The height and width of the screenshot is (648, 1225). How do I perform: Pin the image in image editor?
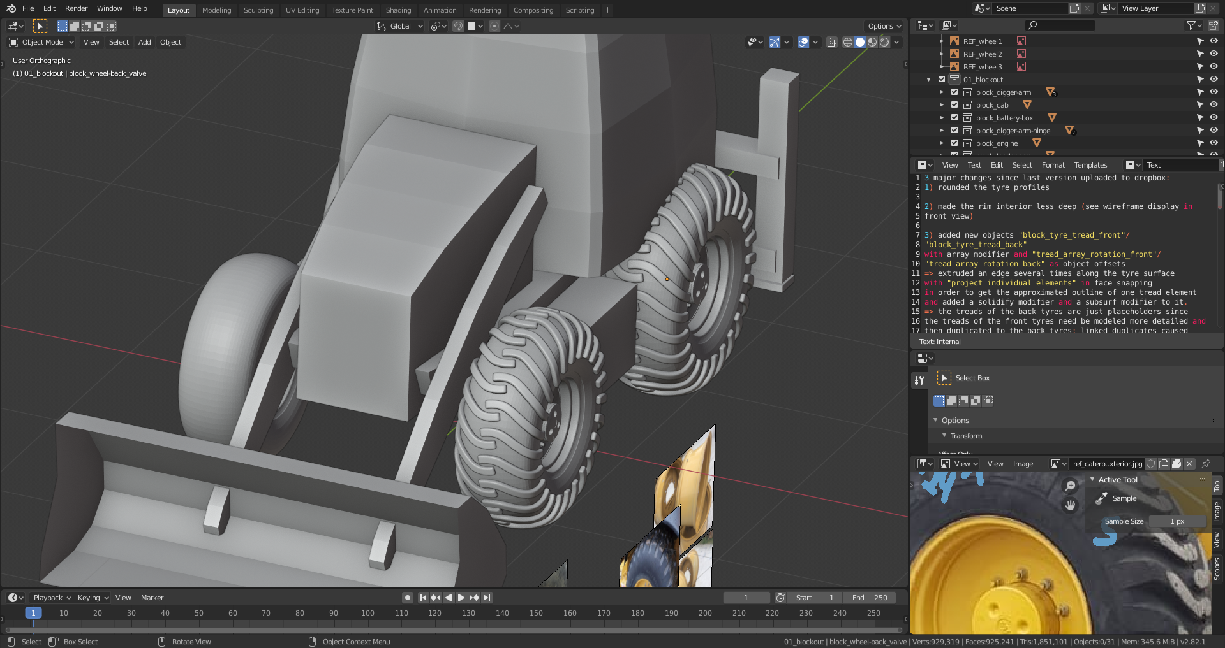pyautogui.click(x=1206, y=464)
